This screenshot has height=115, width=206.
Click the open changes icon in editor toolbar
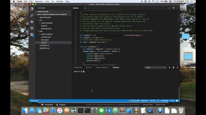[169, 8]
